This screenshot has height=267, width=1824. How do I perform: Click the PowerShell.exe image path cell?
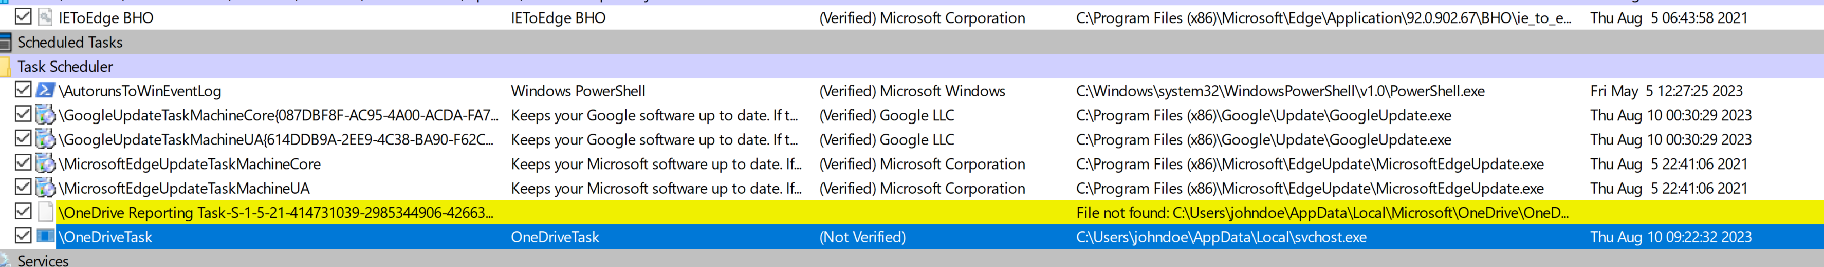pyautogui.click(x=1280, y=91)
